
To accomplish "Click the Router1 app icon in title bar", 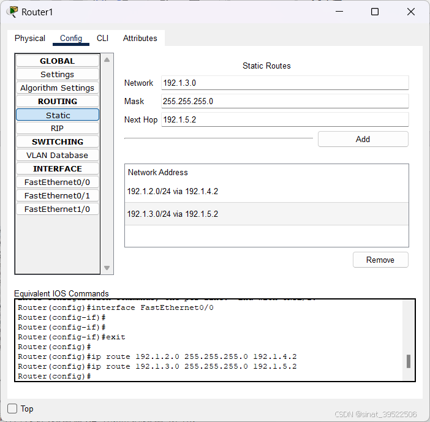I will tap(12, 12).
